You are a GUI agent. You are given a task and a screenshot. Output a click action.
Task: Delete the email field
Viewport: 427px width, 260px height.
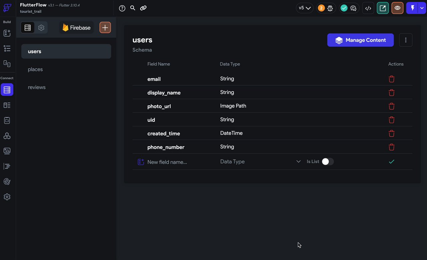[392, 79]
